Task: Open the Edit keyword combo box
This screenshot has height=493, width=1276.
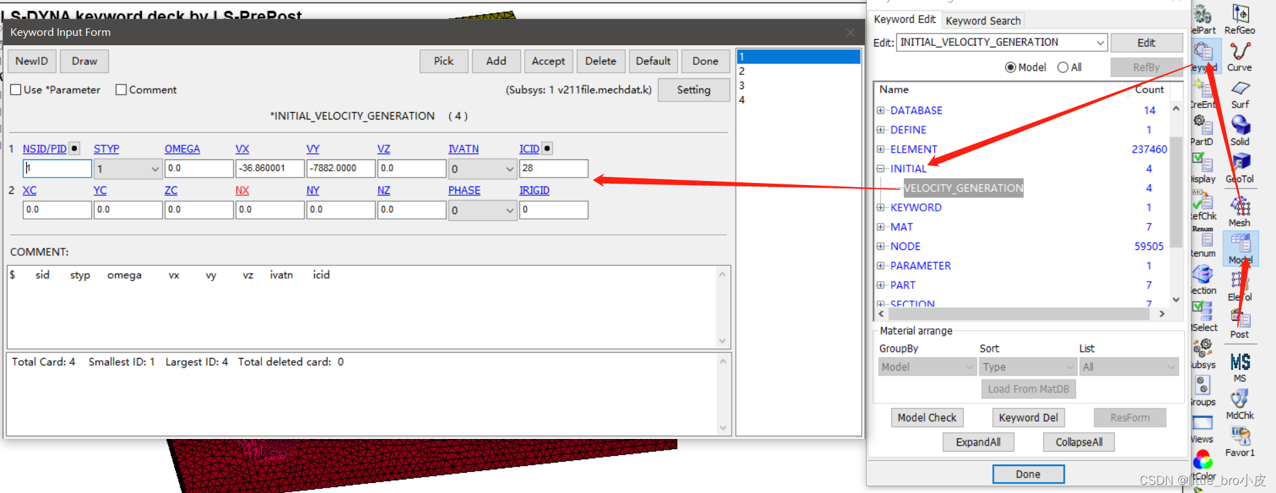Action: coord(1002,42)
